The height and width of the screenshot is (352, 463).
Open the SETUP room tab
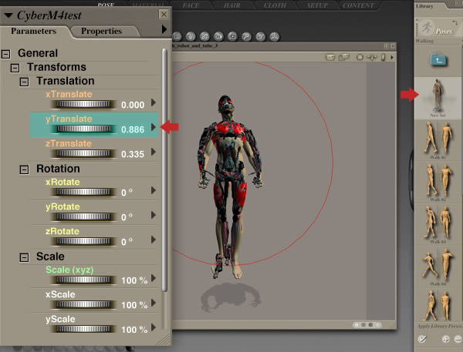coord(317,5)
